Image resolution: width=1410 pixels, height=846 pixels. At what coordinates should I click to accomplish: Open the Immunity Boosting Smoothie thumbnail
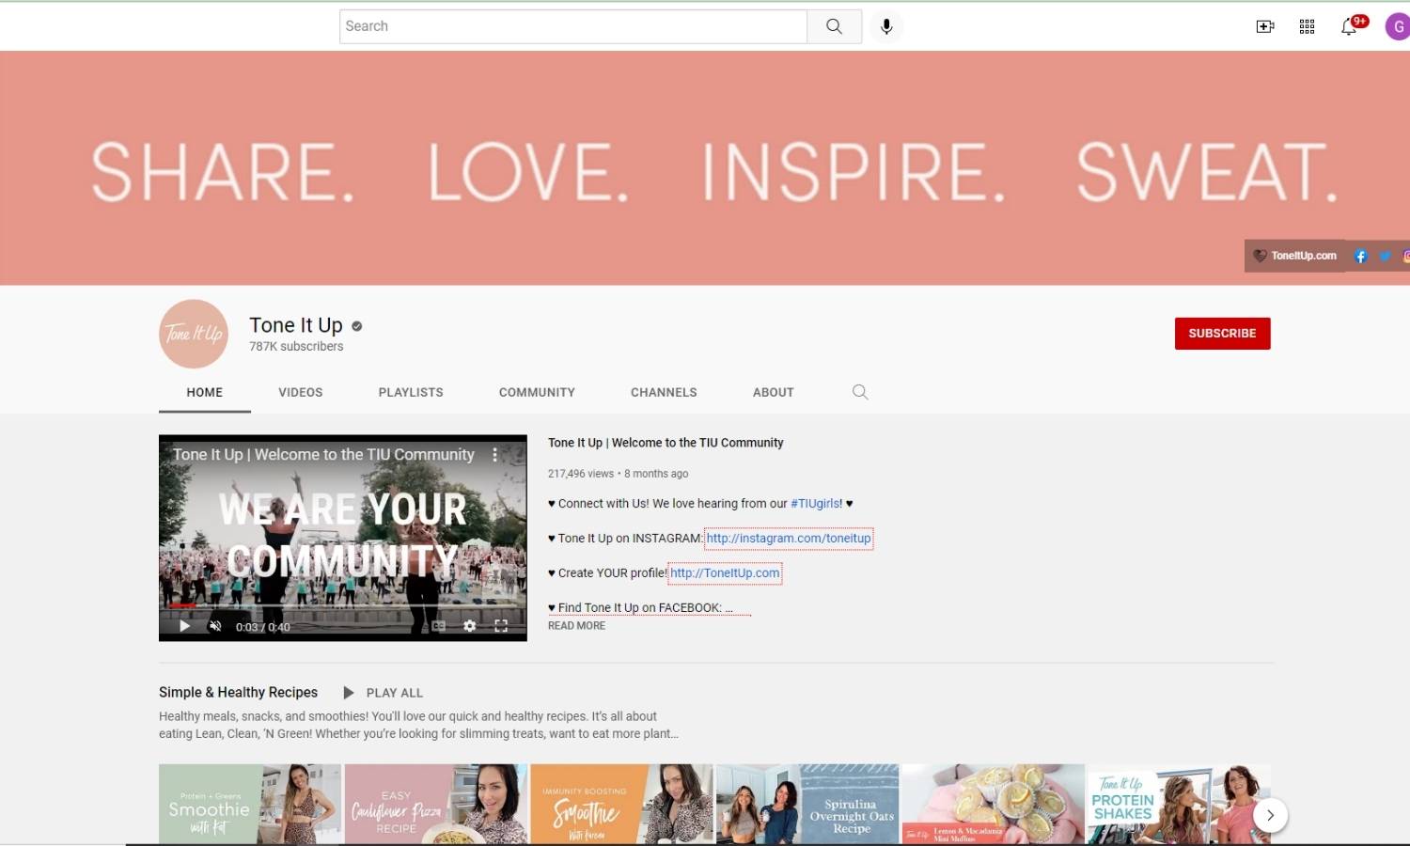(x=621, y=804)
